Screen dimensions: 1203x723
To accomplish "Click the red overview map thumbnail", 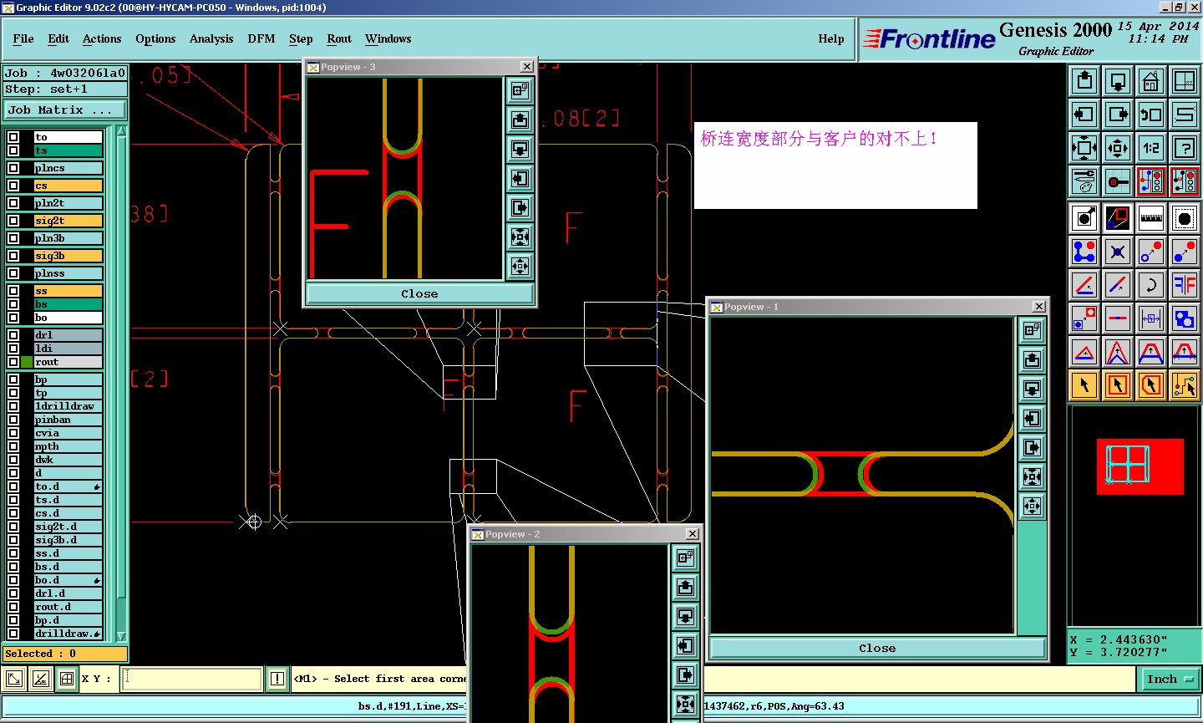I will tap(1140, 466).
